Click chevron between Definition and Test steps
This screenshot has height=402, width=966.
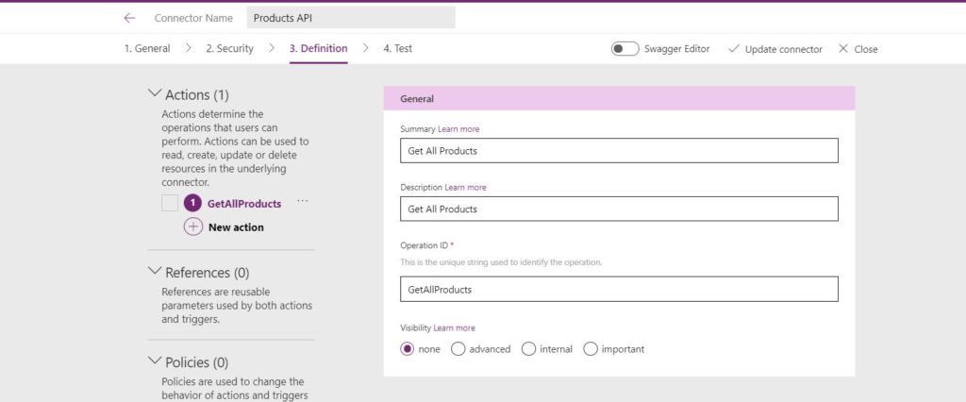point(366,48)
